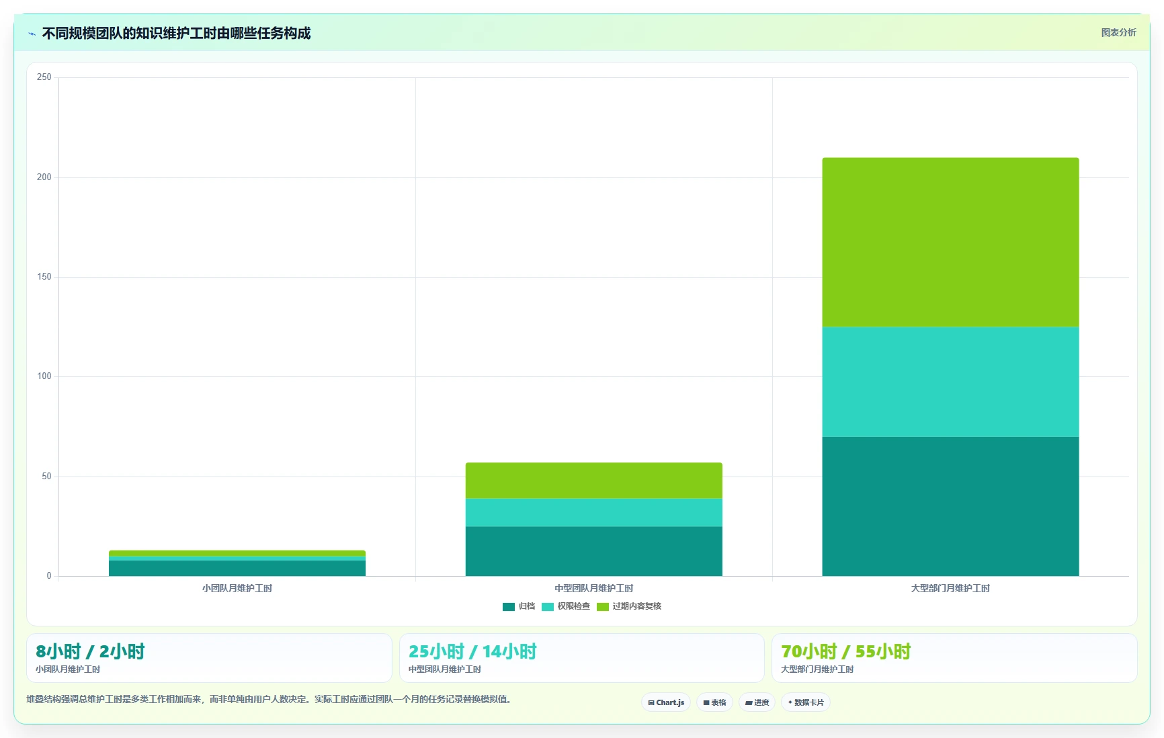
Task: Click the caption 中型团队月维护工时 under 25小时 card
Action: [445, 669]
